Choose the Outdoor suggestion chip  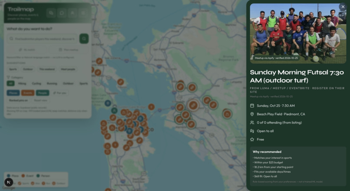28,69
